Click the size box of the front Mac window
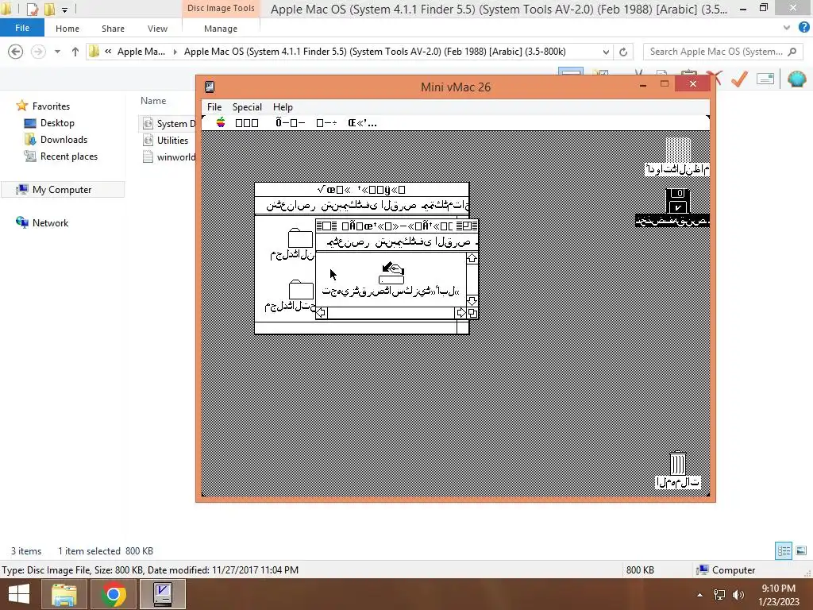The image size is (813, 610). 472,313
